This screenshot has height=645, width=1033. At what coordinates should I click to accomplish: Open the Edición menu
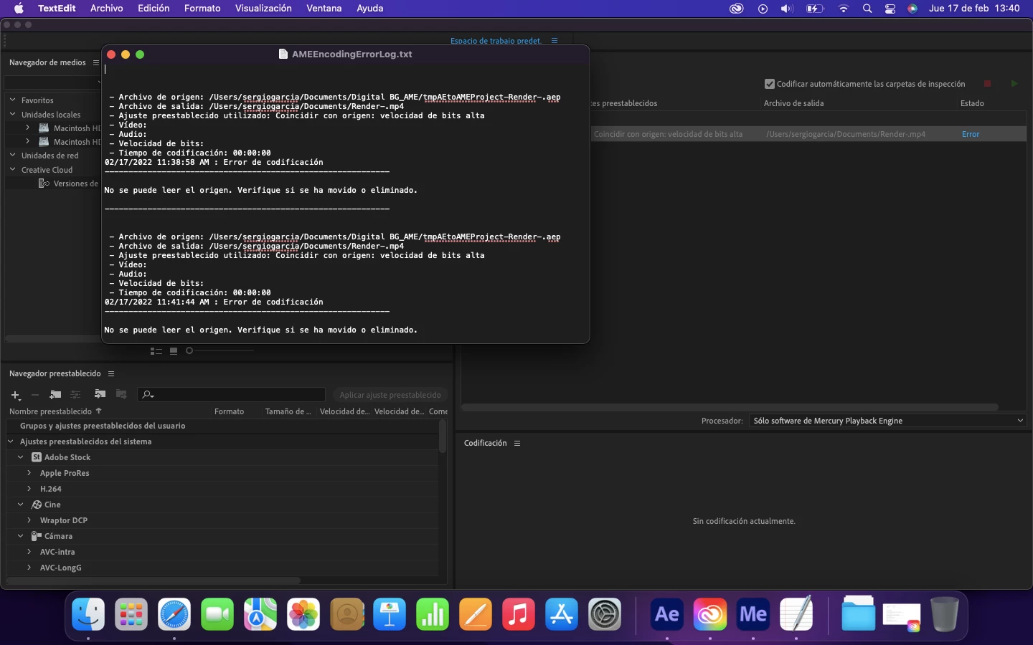click(x=154, y=9)
